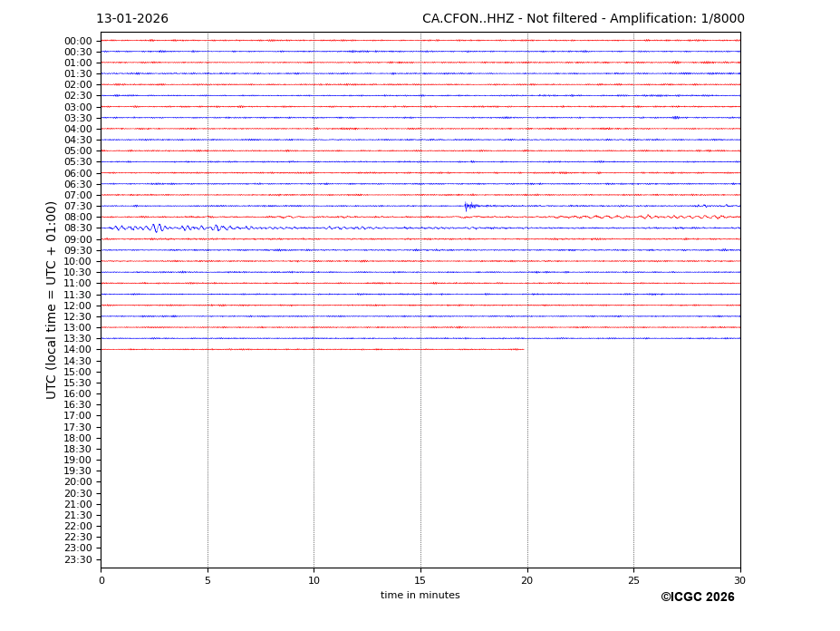Image resolution: width=840 pixels, height=631 pixels.
Task: Select the 14:00 time label
Action: [x=78, y=349]
